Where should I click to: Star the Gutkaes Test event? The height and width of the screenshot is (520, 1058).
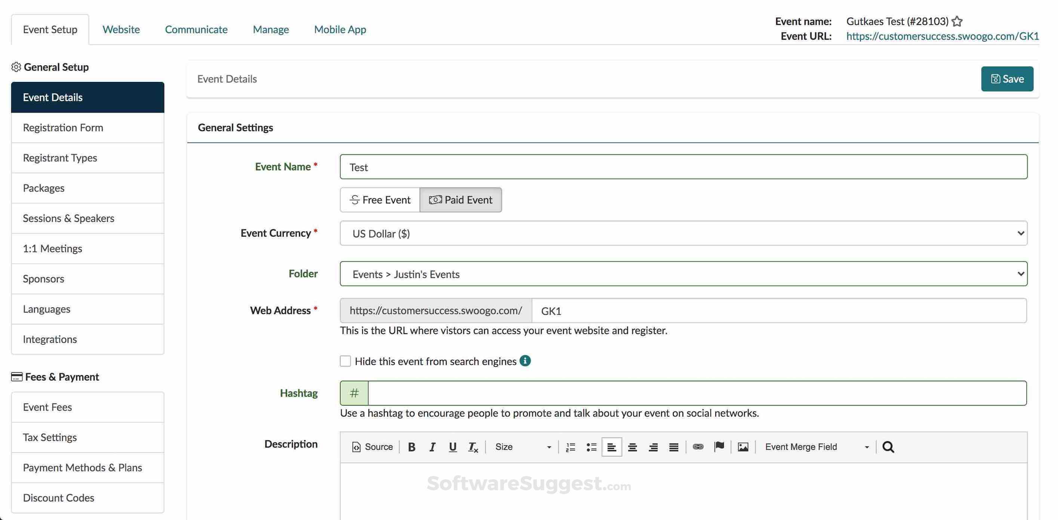957,21
